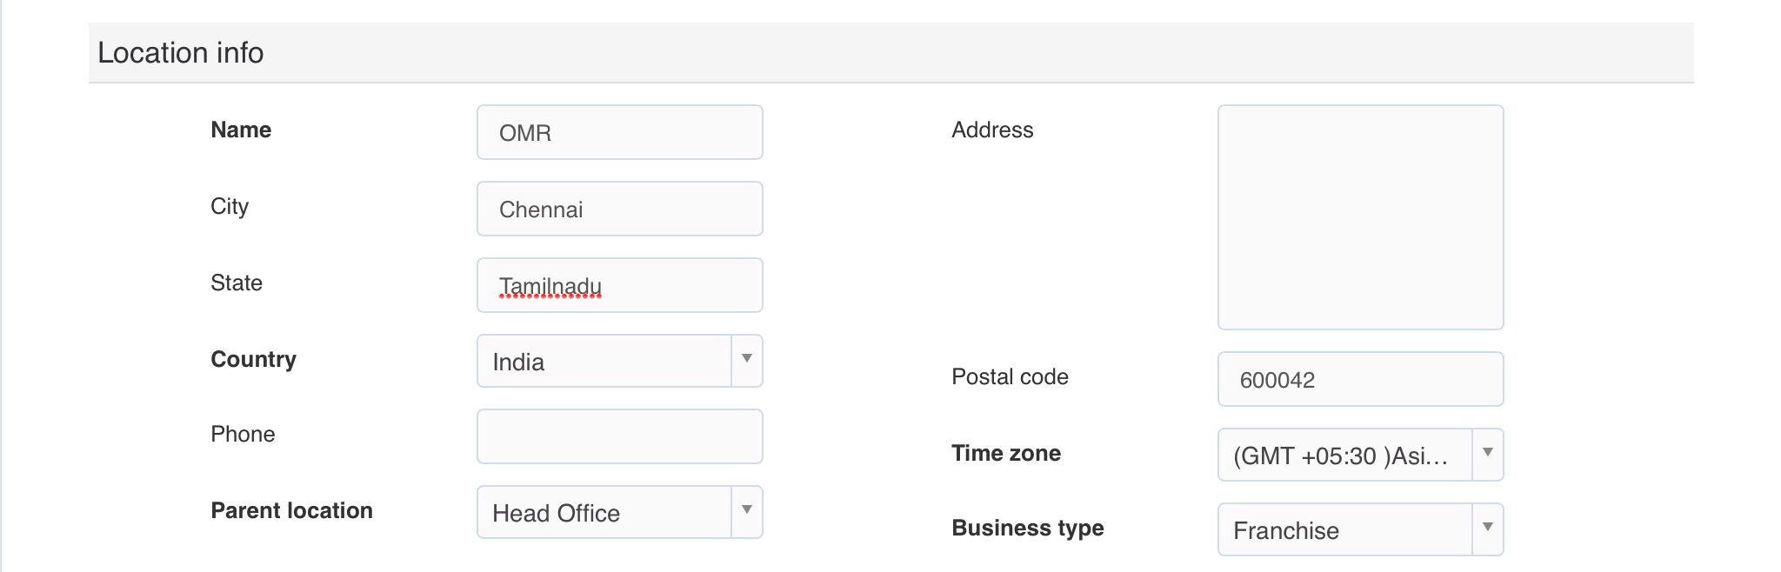This screenshot has height=572, width=1781.
Task: Select the Postal code field showing 600042
Action: (x=1360, y=379)
